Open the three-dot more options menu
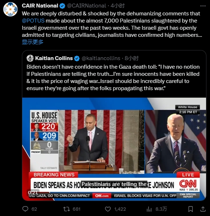This screenshot has height=216, width=210. [203, 6]
